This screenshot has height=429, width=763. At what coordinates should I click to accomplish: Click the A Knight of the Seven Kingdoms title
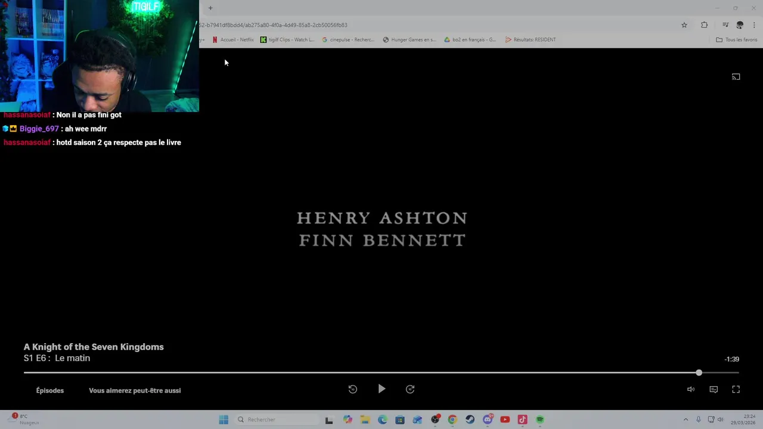click(x=94, y=347)
